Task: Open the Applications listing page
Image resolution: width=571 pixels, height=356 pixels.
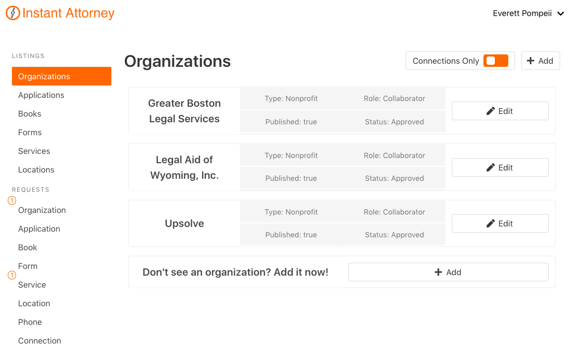Action: tap(41, 95)
